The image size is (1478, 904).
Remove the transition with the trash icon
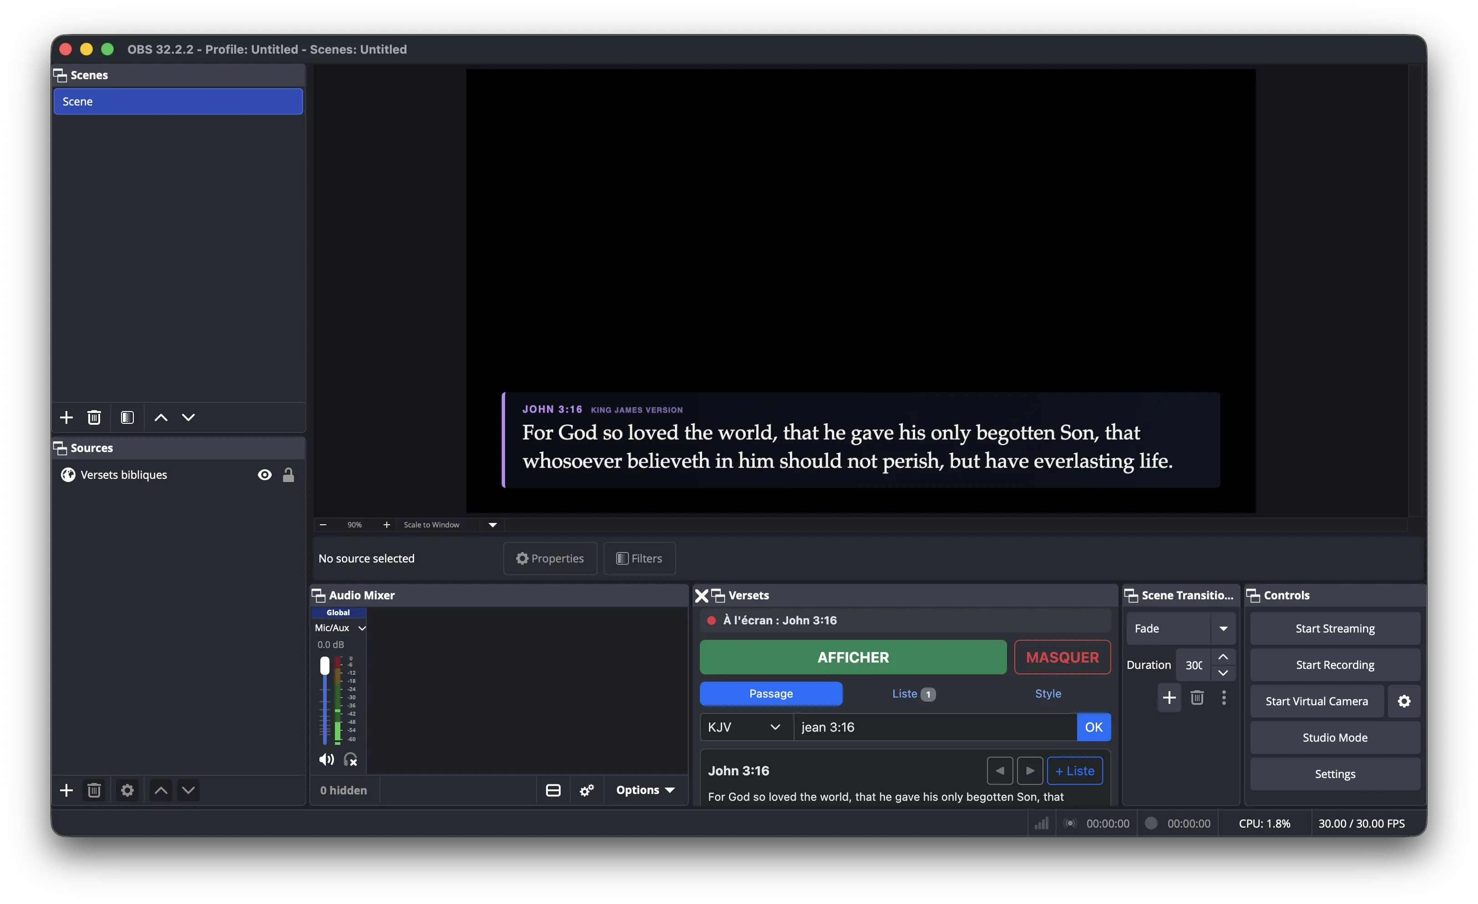1197,698
